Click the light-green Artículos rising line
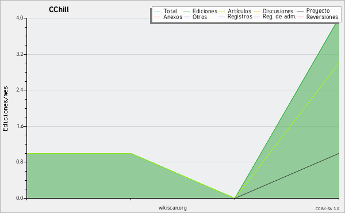 point(287,130)
